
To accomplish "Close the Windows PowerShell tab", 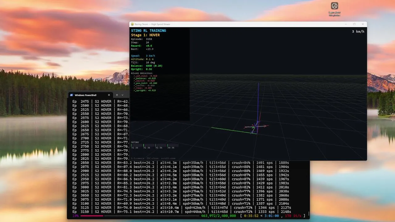I will coord(109,95).
